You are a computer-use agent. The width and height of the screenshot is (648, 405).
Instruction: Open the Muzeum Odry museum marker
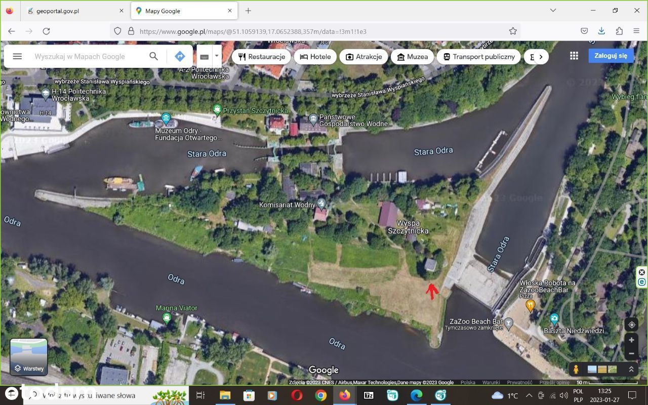point(166,118)
